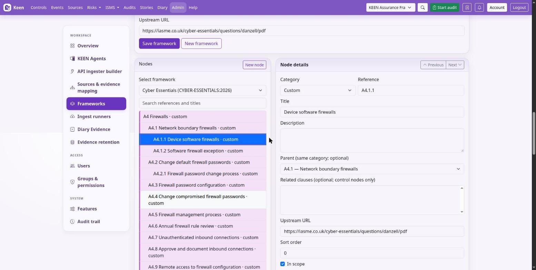Go to the Next node
This screenshot has height=270, width=536.
455,65
